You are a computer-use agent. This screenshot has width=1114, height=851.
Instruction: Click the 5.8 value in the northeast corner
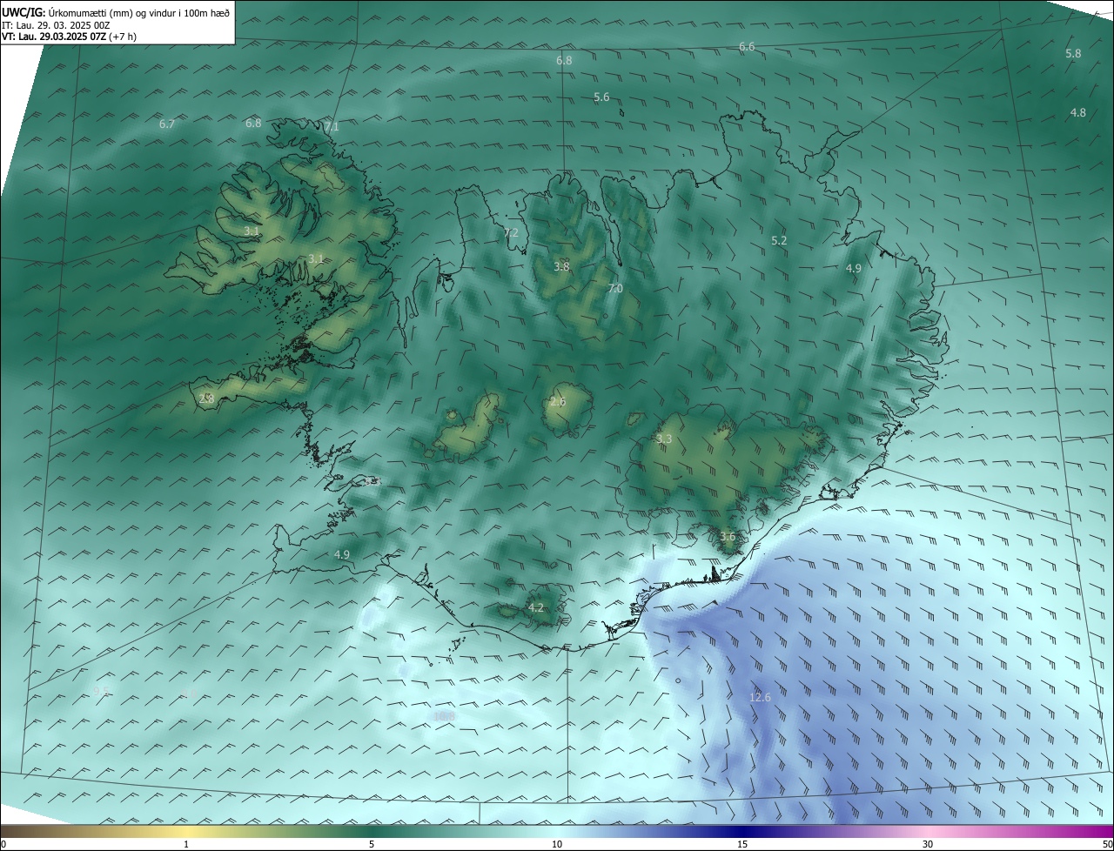point(1073,53)
